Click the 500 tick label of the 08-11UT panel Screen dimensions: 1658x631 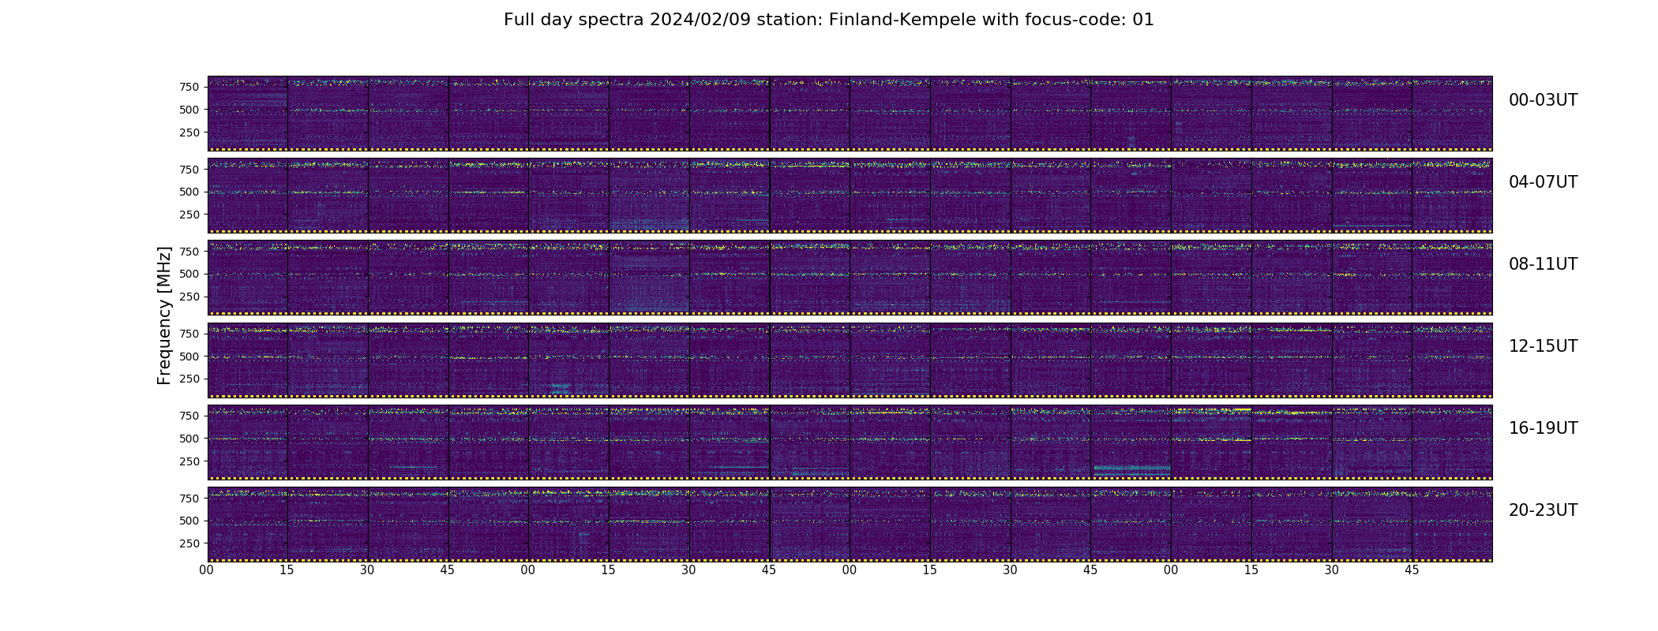coord(189,274)
